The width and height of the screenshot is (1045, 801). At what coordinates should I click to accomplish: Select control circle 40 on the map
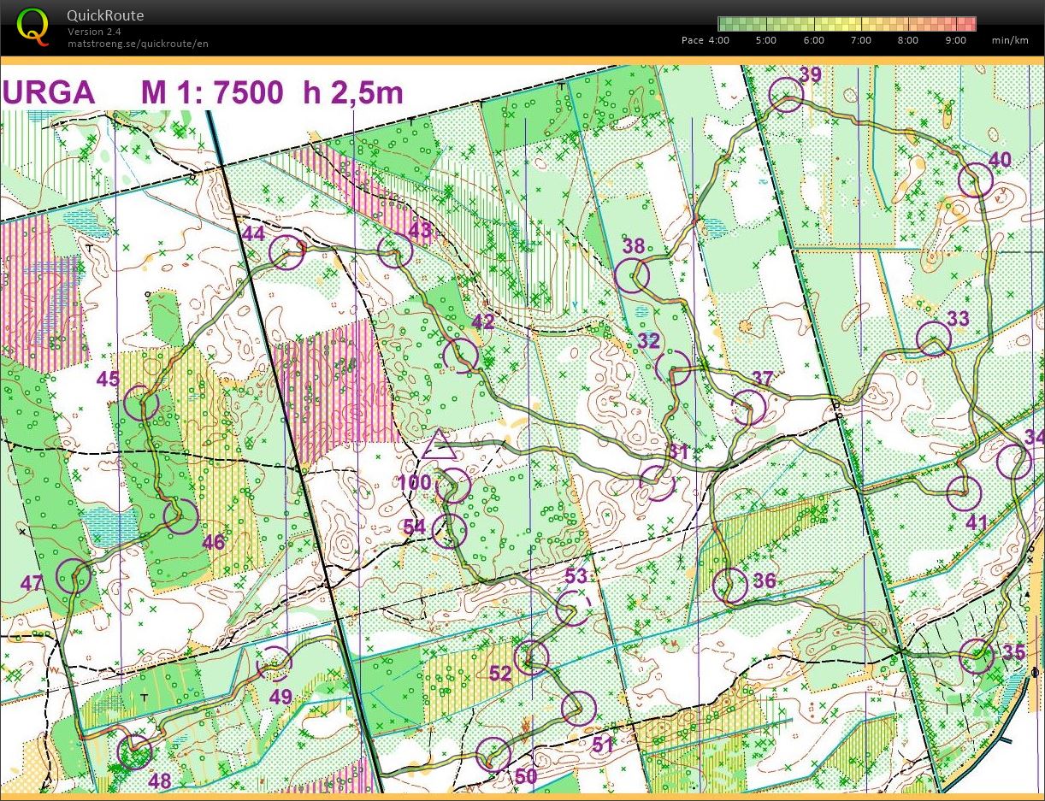(x=976, y=180)
